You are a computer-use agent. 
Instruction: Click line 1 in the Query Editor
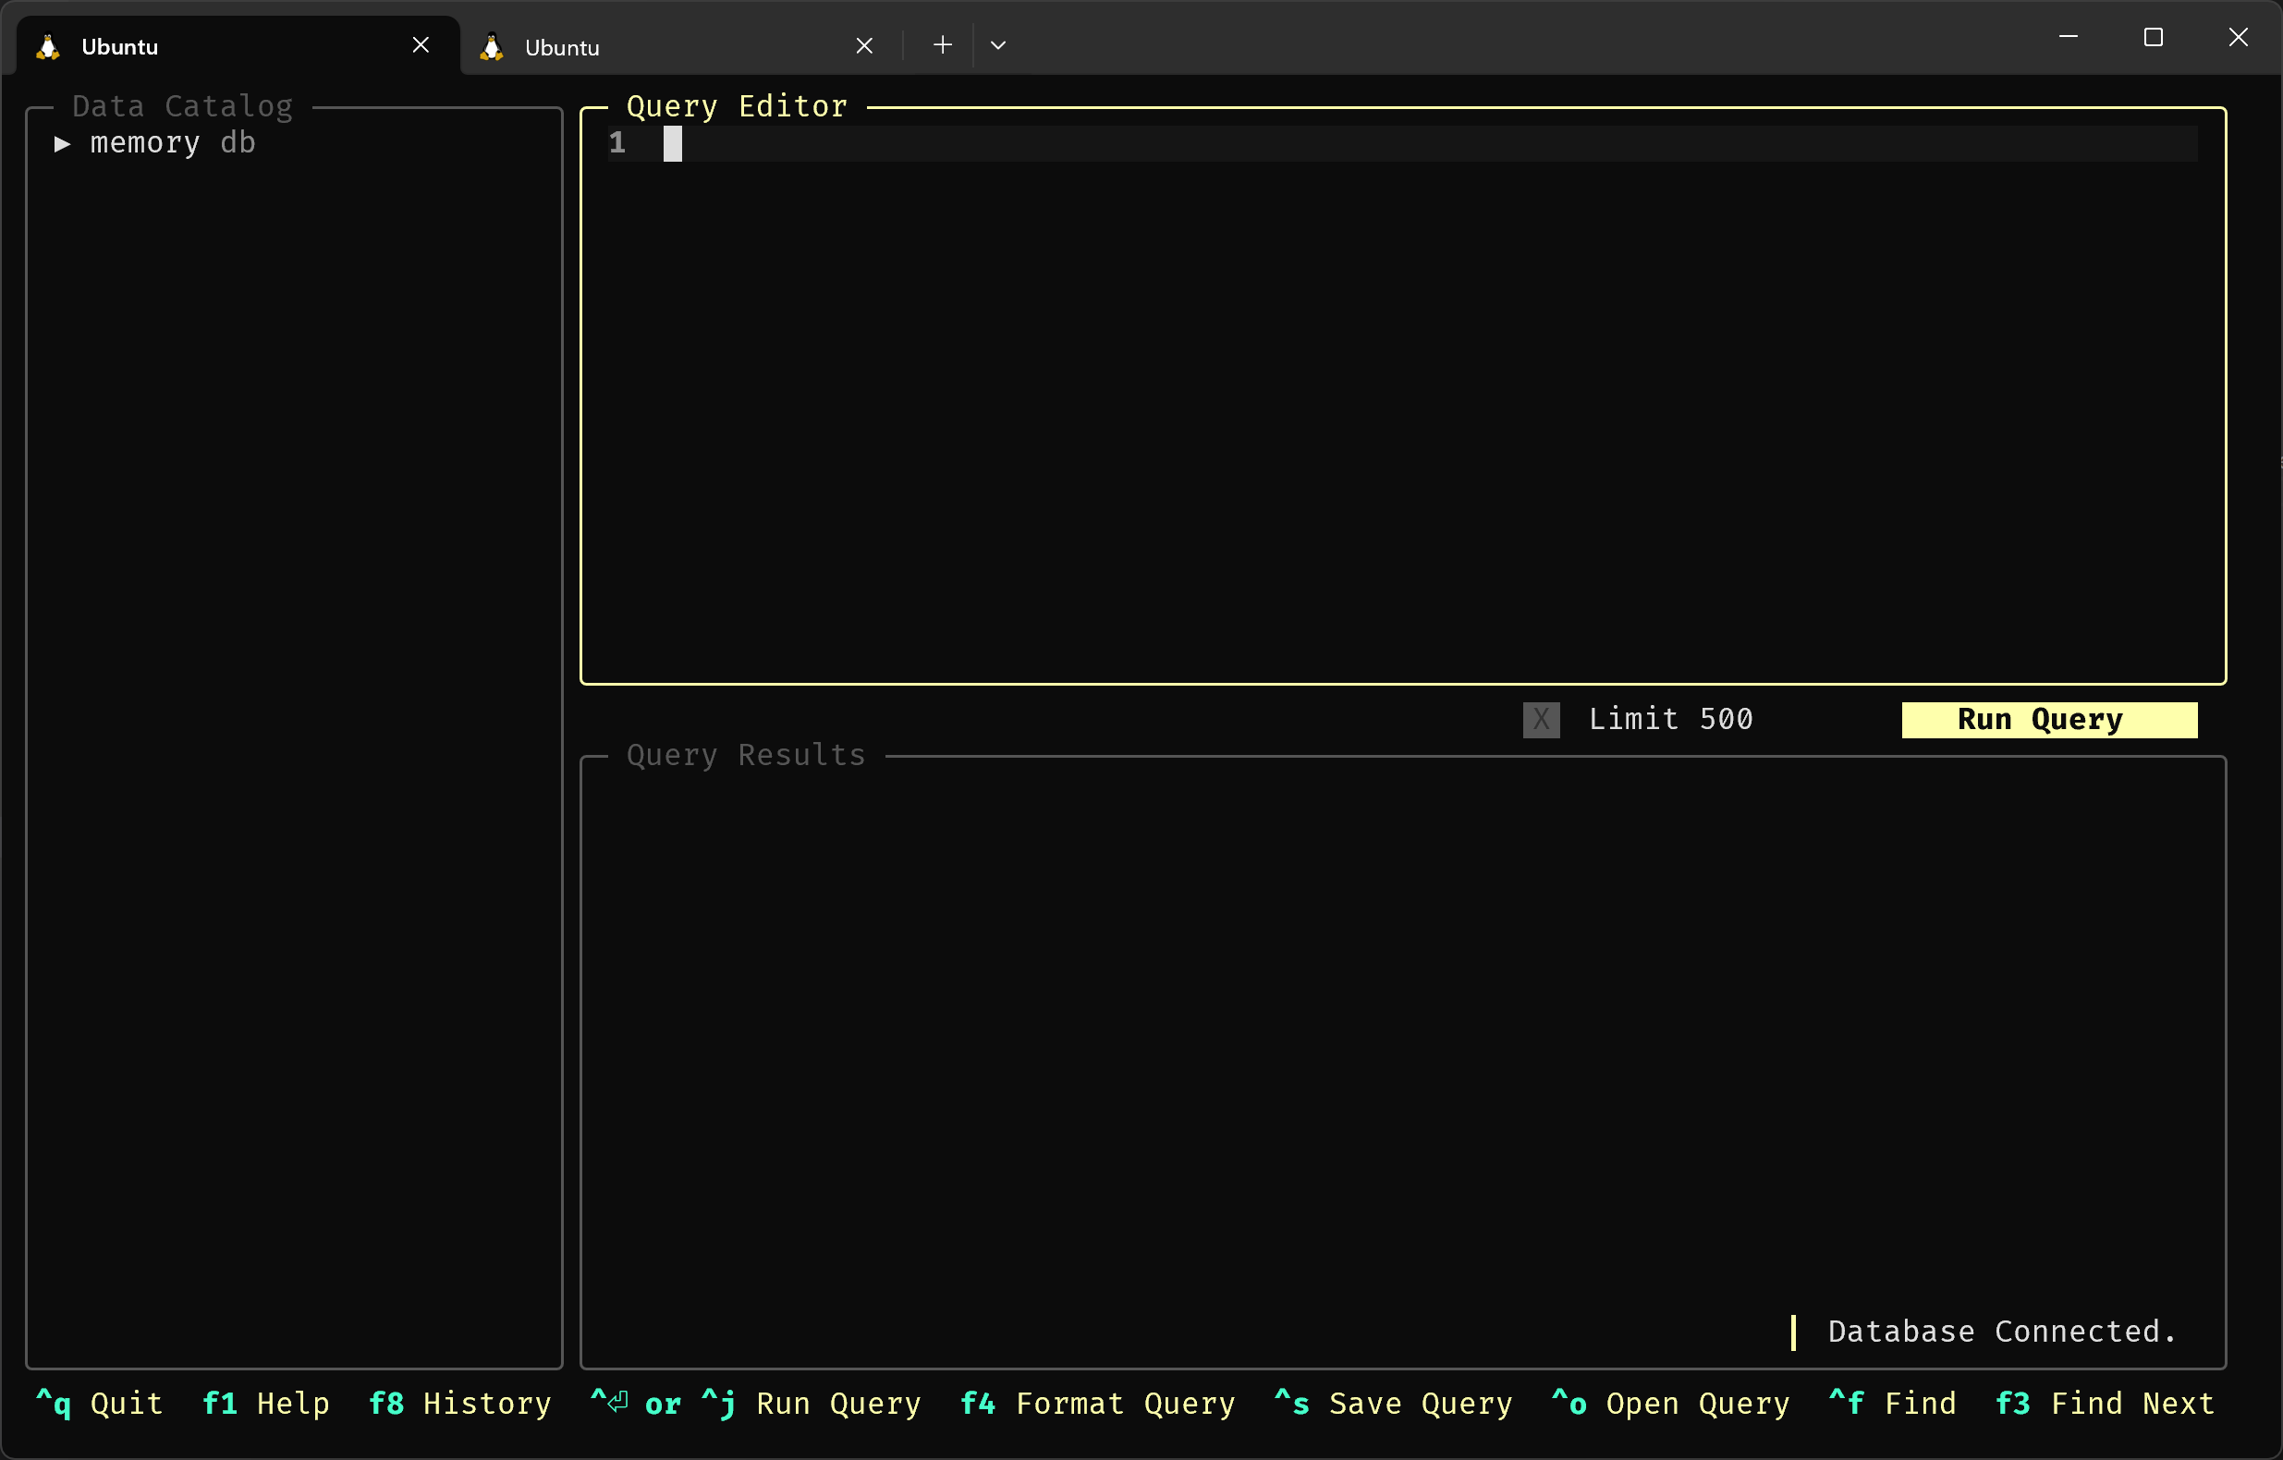tap(948, 144)
